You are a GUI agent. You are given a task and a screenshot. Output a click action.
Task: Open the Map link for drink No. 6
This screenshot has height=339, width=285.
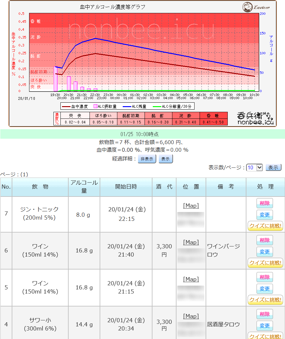tap(191, 242)
